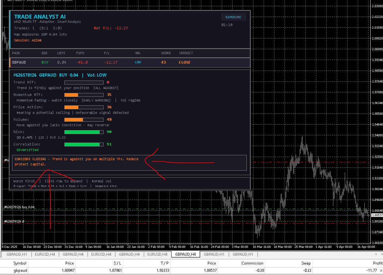The height and width of the screenshot is (275, 383).
Task: Click the 01:18 timer under EXPOSURE
Action: point(227,25)
